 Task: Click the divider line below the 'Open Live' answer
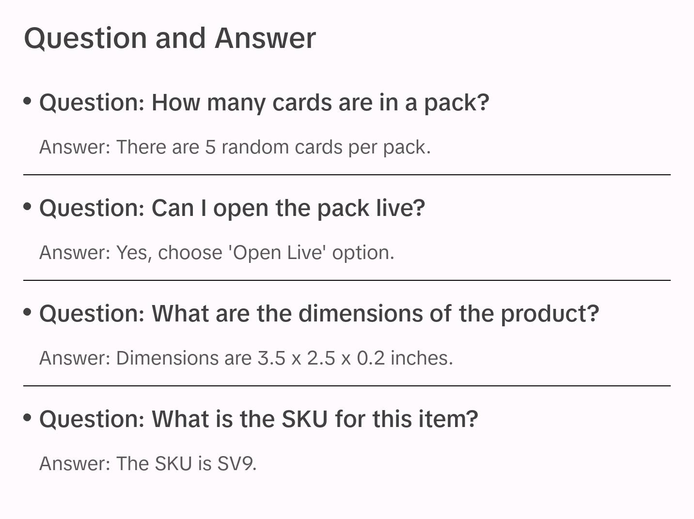[347, 280]
